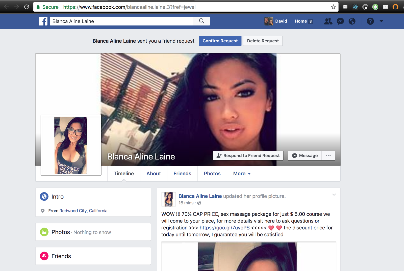Open the Photos tab

point(212,174)
